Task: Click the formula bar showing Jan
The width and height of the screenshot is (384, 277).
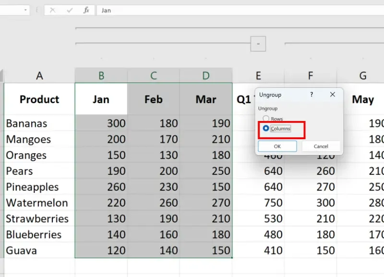Action: pos(240,10)
